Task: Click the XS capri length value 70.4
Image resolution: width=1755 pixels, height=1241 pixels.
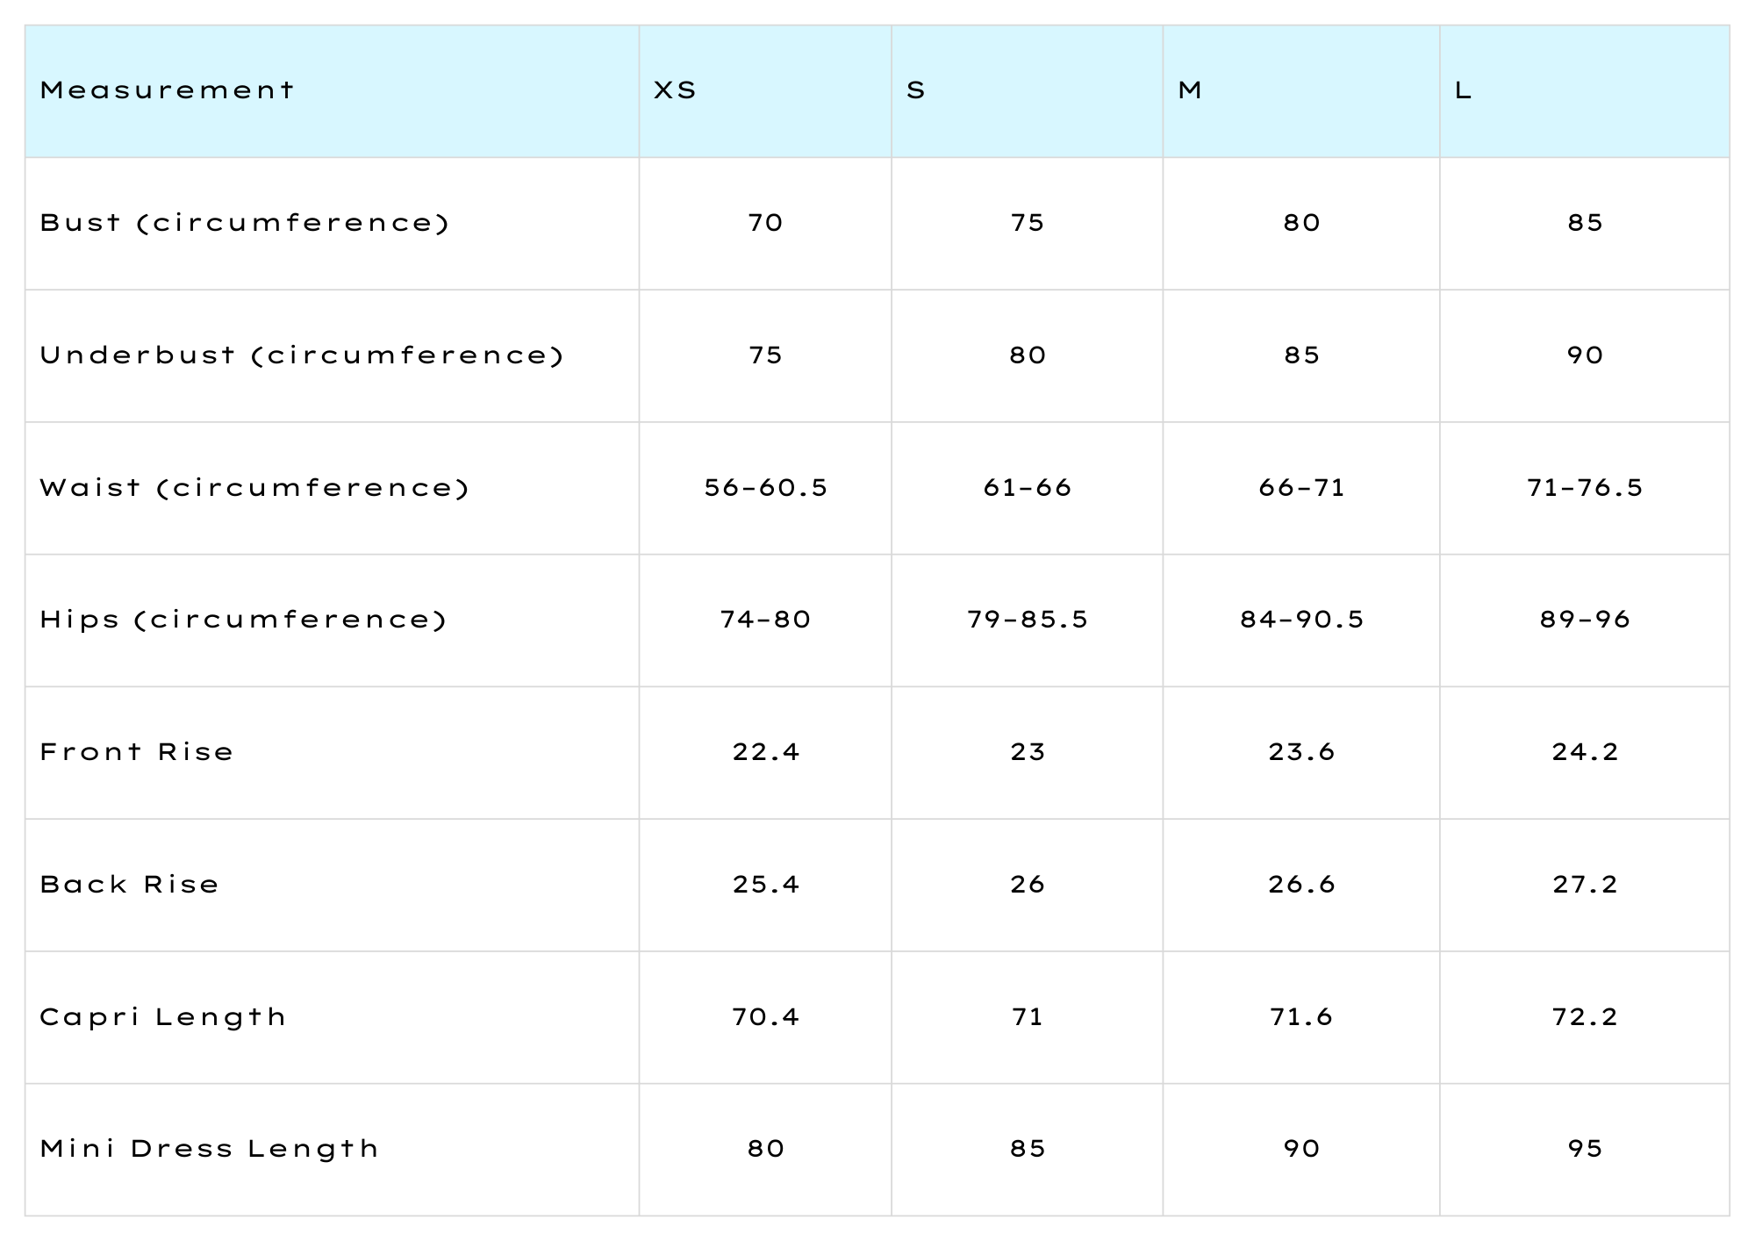Action: click(765, 1017)
